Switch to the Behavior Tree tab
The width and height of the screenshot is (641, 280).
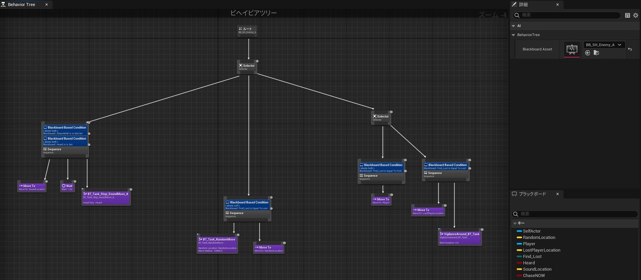point(21,4)
